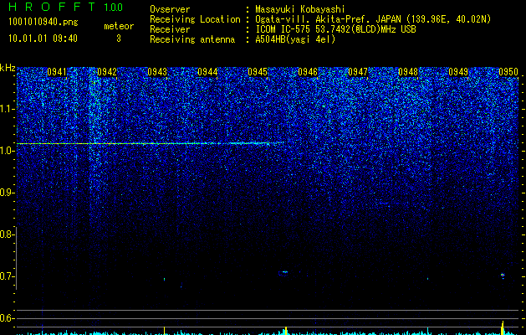Click the meteor echo blip near 0950 at 0.7 kHz
Viewport: 526px width, 335px height.
(x=503, y=276)
